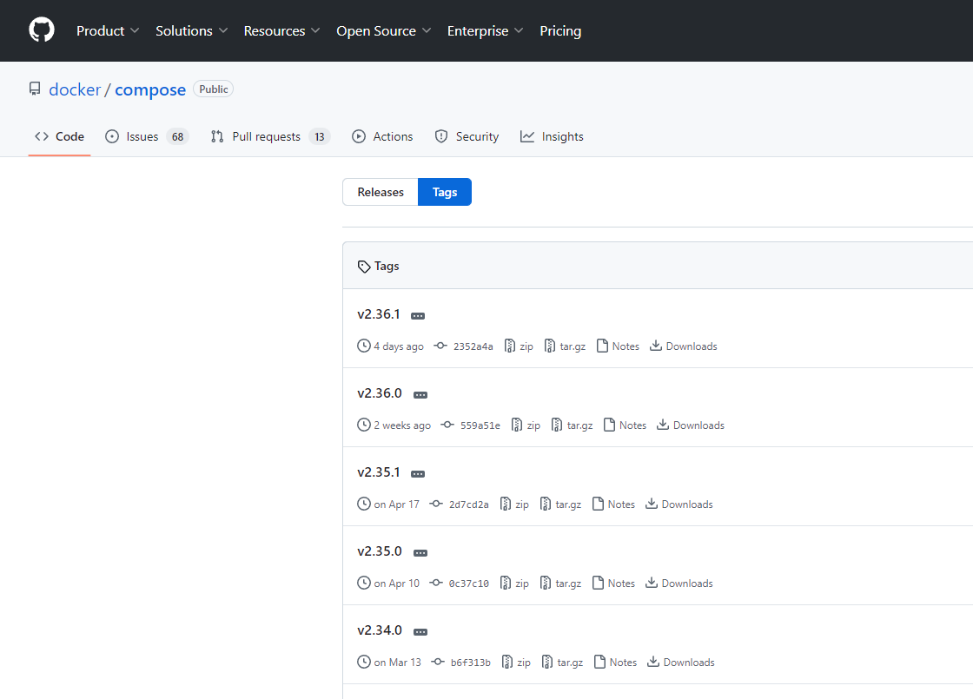Open commit 559a51e

pos(470,425)
